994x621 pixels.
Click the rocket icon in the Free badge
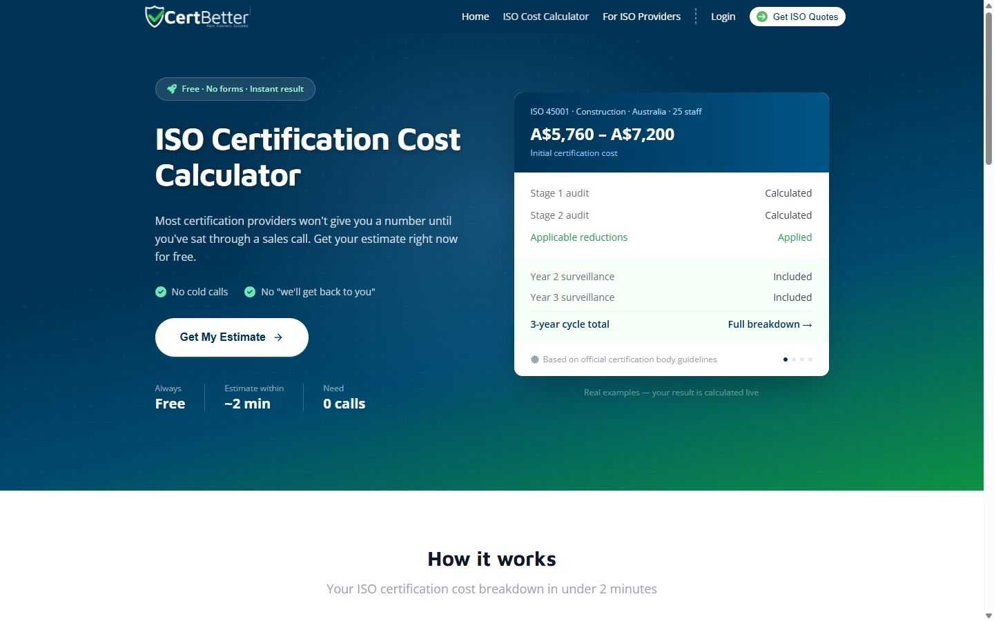[x=172, y=89]
